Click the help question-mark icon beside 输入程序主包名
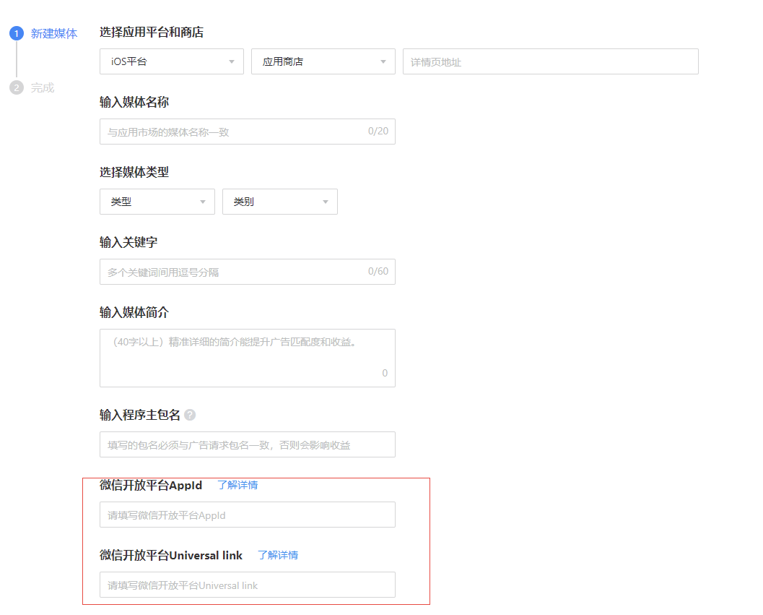This screenshot has height=615, width=763. 191,415
